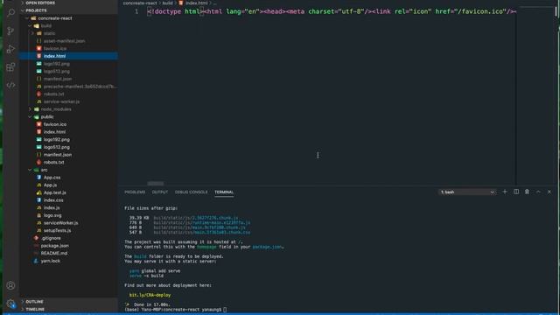Open setupTests.js file
Screen dimensions: 560x315
58,231
